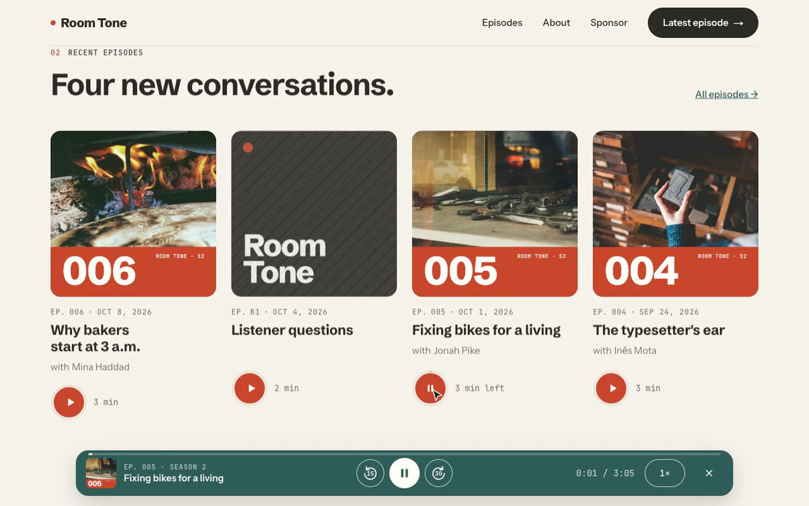Open the 006 episode cover artwork
809x506 pixels.
pyautogui.click(x=133, y=214)
